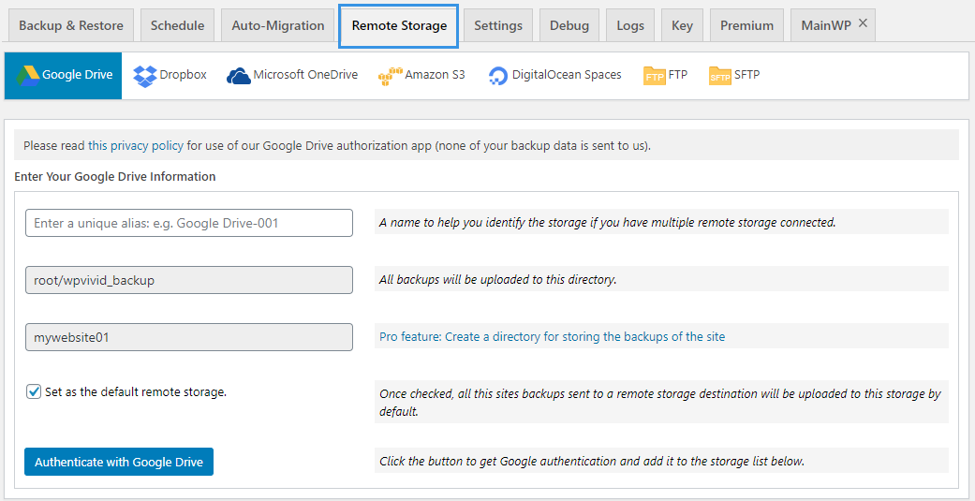
Task: Open the DigitalOcean Spaces icon
Action: point(498,76)
